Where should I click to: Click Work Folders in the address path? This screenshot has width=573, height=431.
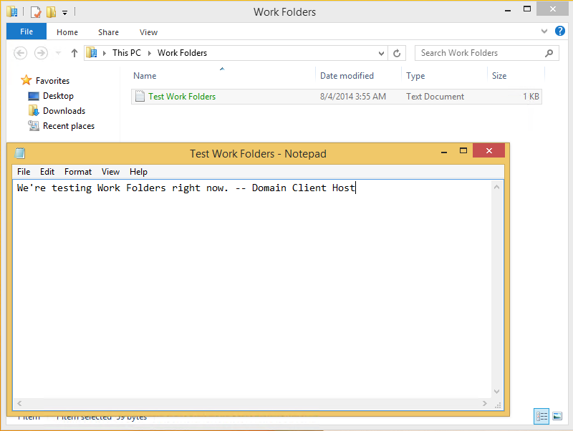[x=182, y=53]
